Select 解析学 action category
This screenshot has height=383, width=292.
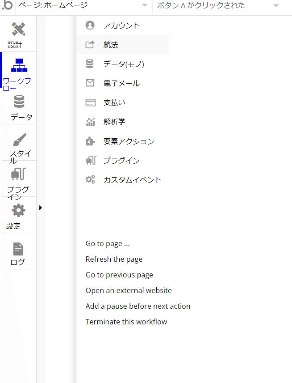(x=123, y=122)
